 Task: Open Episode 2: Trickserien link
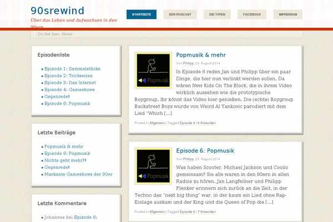[x=68, y=76]
